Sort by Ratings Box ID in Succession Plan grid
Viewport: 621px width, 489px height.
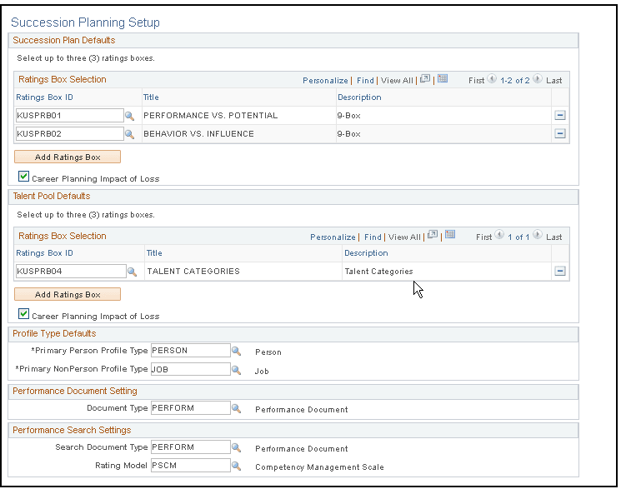click(x=44, y=97)
